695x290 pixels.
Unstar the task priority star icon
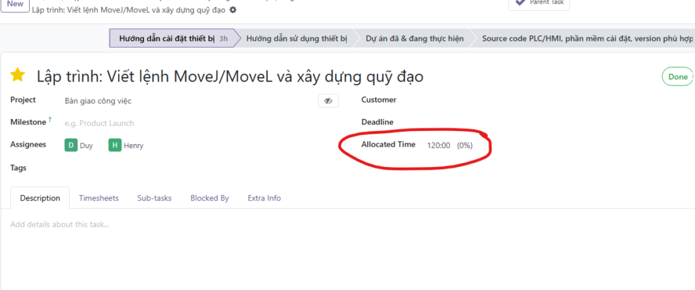pyautogui.click(x=18, y=75)
